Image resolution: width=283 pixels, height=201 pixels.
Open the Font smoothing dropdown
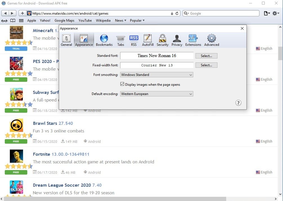(157, 75)
